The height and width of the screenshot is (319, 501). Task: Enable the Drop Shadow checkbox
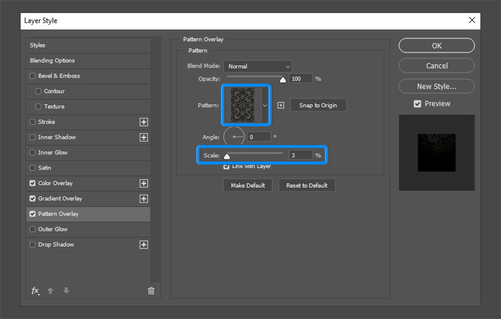tap(32, 245)
